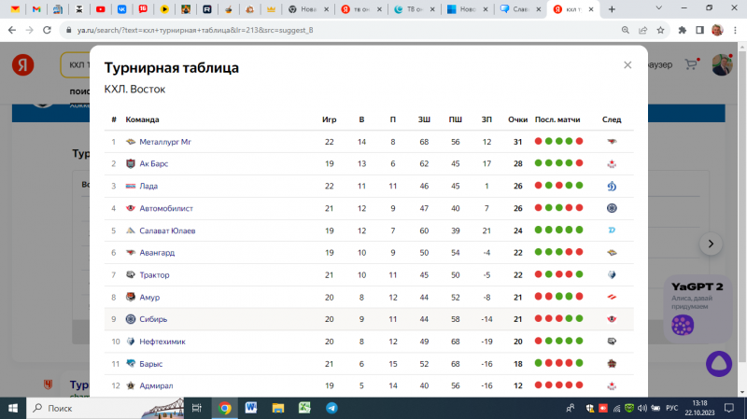Reload the current page

point(48,30)
